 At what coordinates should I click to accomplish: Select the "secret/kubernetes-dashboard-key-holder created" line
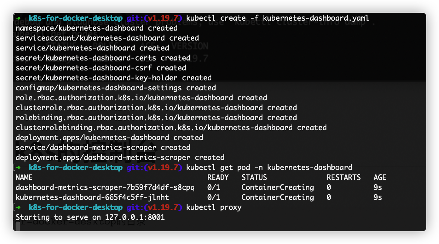tap(113, 78)
